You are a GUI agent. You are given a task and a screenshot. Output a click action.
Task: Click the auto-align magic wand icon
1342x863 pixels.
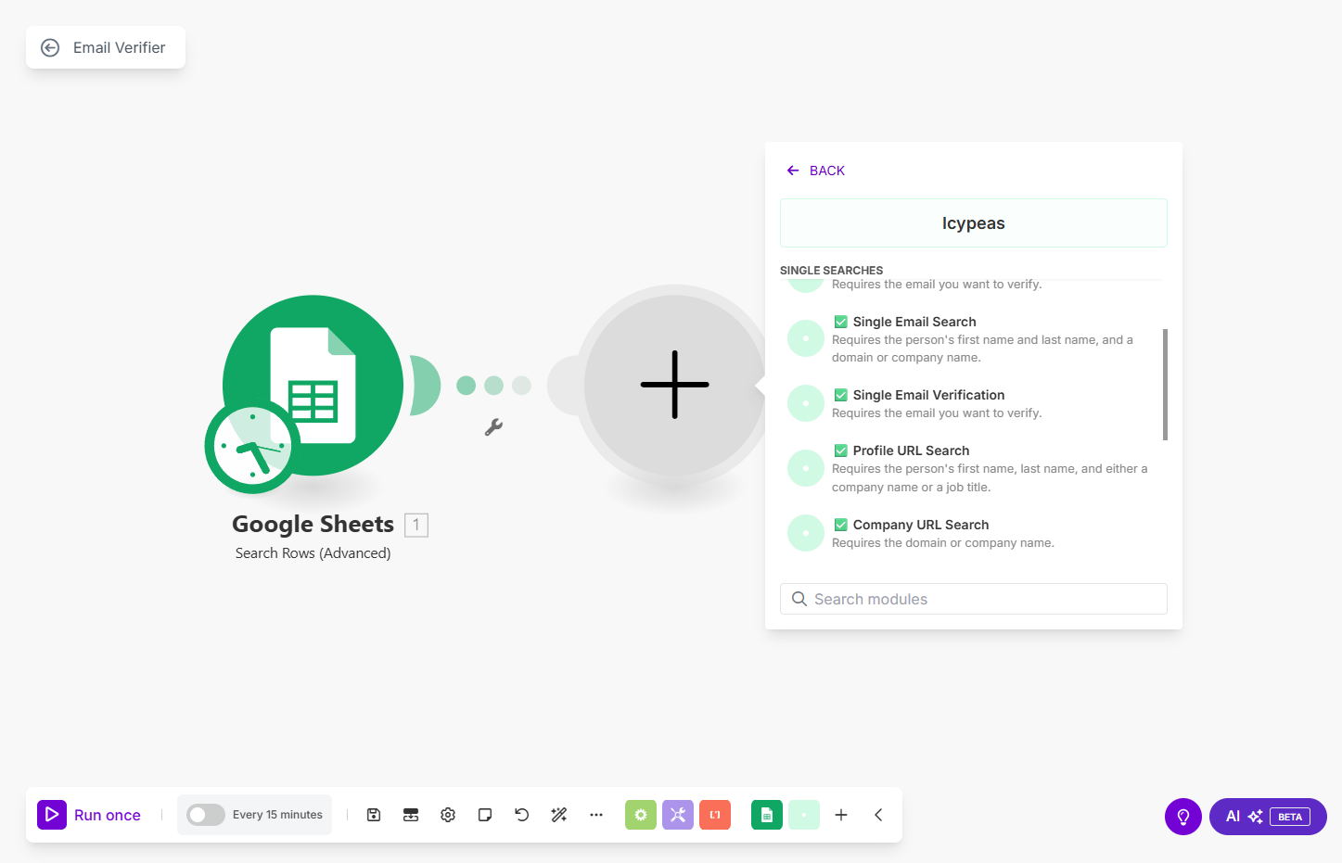(559, 815)
